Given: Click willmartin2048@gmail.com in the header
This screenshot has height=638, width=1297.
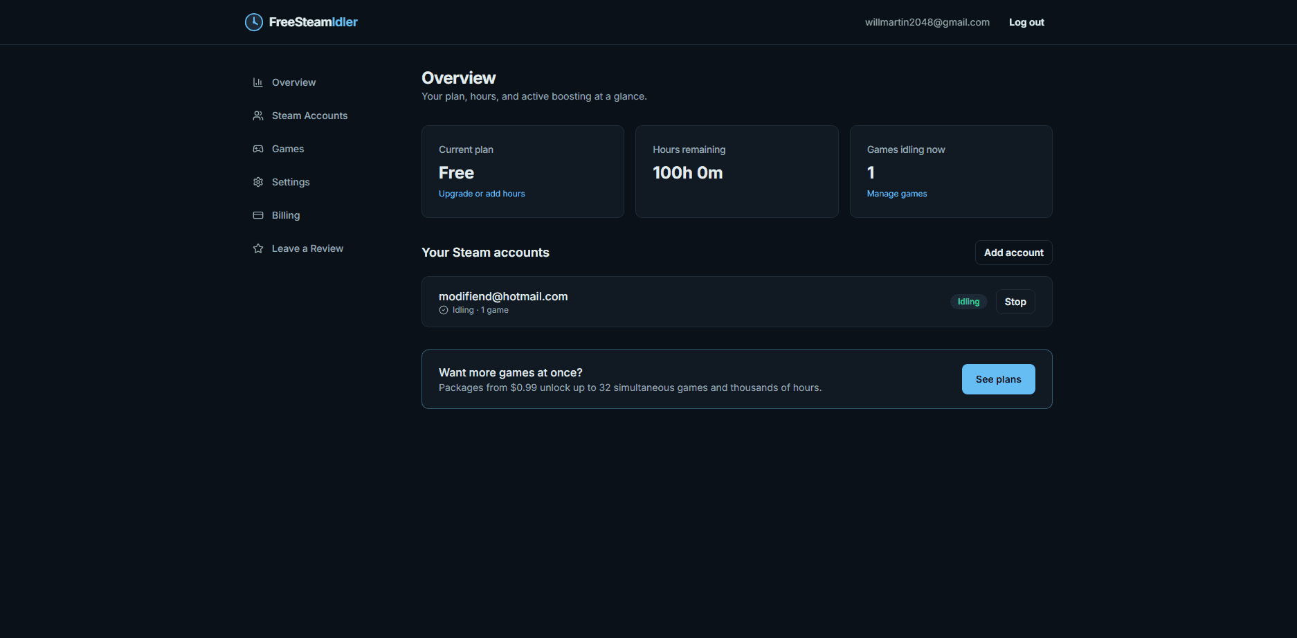Looking at the screenshot, I should [927, 22].
